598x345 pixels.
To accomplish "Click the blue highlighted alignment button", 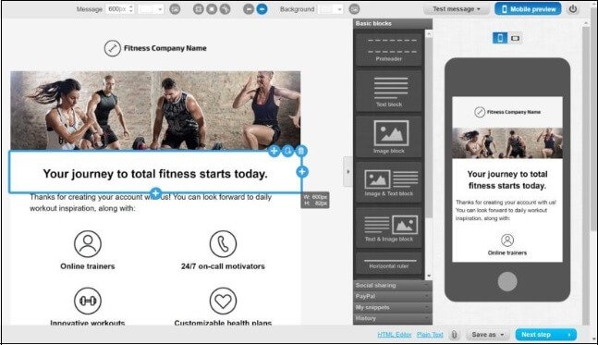I will pyautogui.click(x=262, y=8).
